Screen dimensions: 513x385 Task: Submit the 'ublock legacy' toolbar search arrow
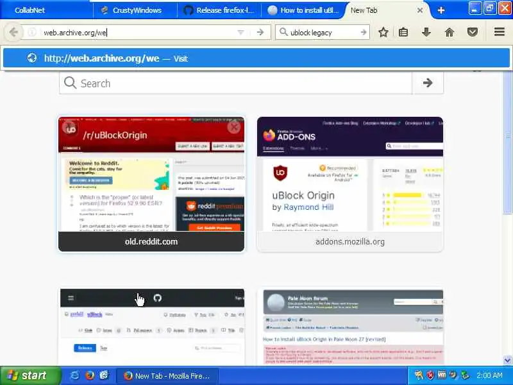[x=364, y=33]
